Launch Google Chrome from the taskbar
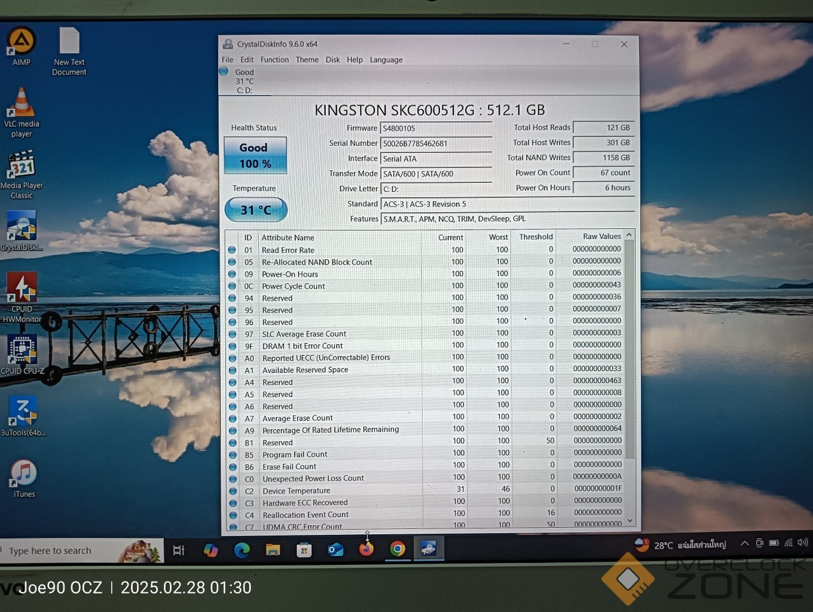Viewport: 813px width, 612px height. point(397,549)
